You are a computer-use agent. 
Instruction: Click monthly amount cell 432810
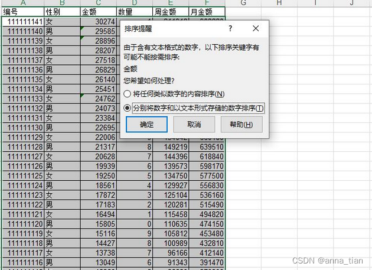(x=207, y=243)
